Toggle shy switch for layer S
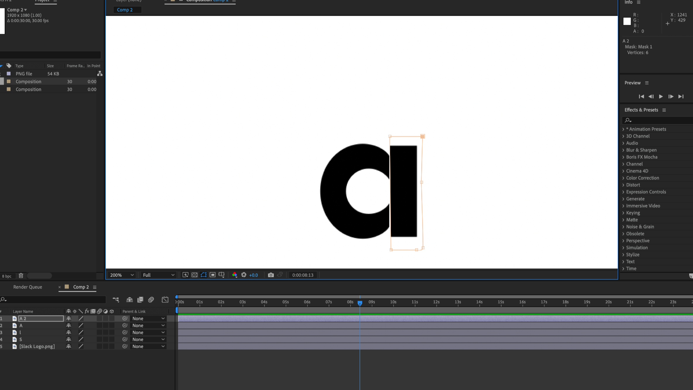 69,339
